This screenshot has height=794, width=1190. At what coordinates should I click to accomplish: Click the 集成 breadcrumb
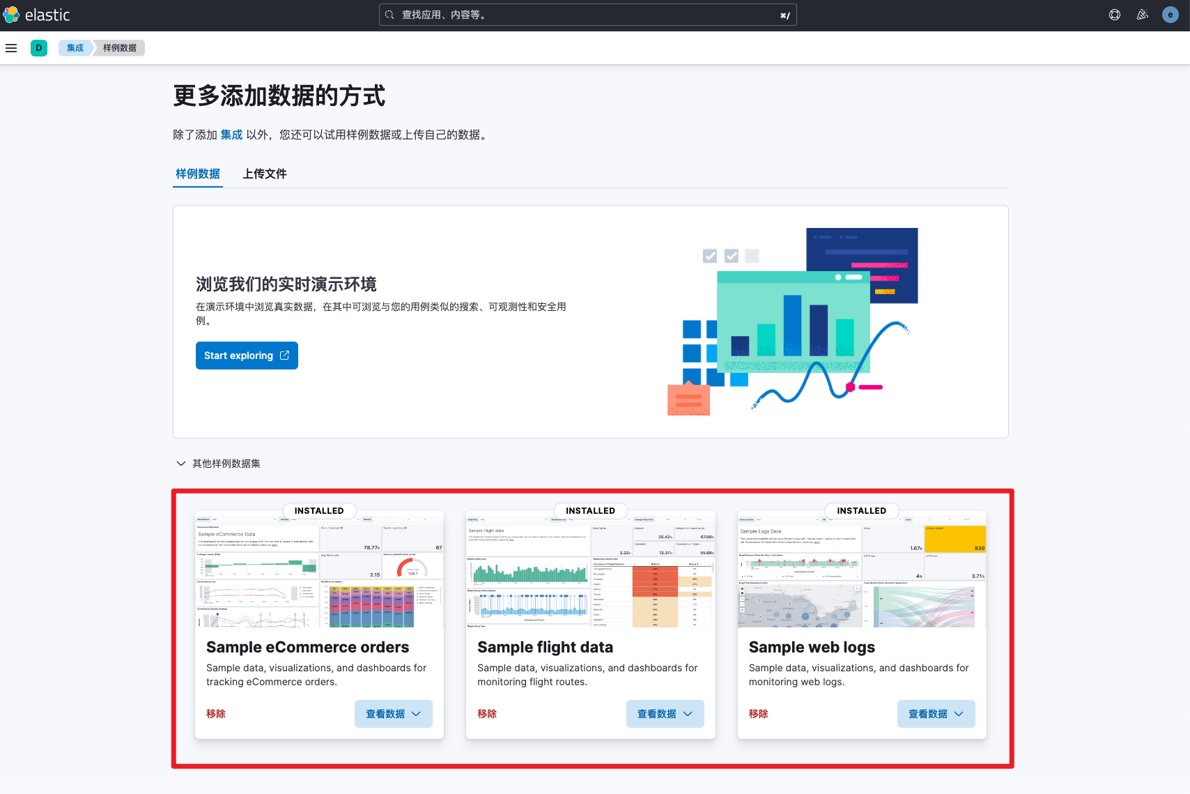(x=75, y=48)
